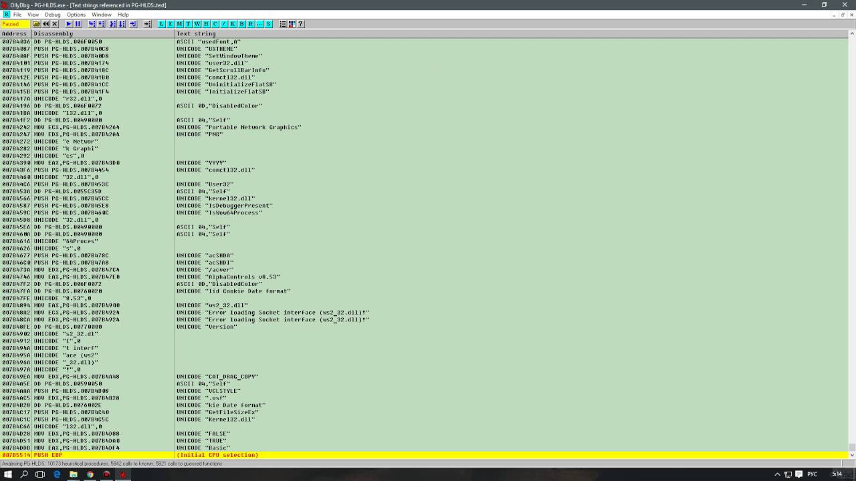The image size is (856, 481).
Task: Open Call stack with K button
Action: point(233,23)
